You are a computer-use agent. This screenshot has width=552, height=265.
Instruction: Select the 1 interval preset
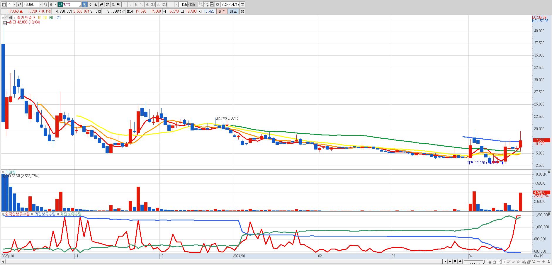pos(125,4)
